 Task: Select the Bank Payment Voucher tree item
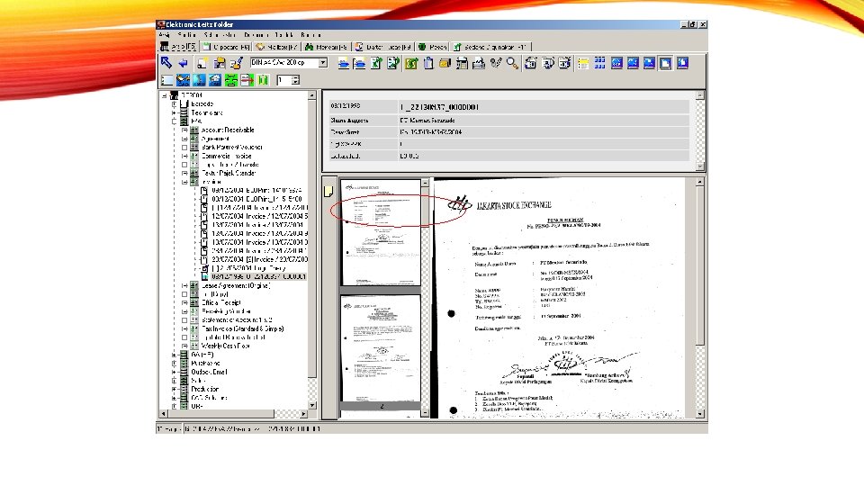click(x=231, y=147)
